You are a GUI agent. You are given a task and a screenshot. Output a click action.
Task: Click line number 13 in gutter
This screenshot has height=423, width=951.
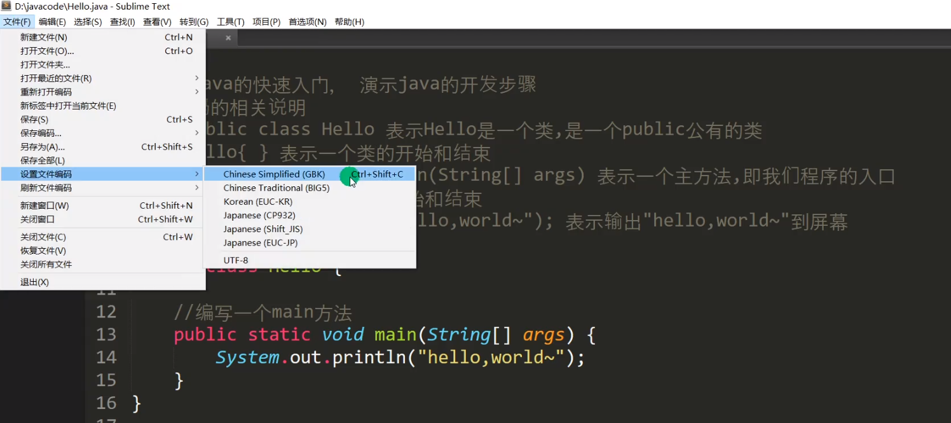coord(106,335)
